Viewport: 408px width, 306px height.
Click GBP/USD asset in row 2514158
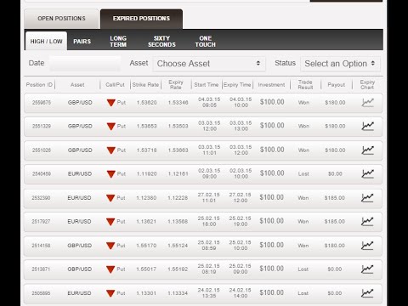79,246
